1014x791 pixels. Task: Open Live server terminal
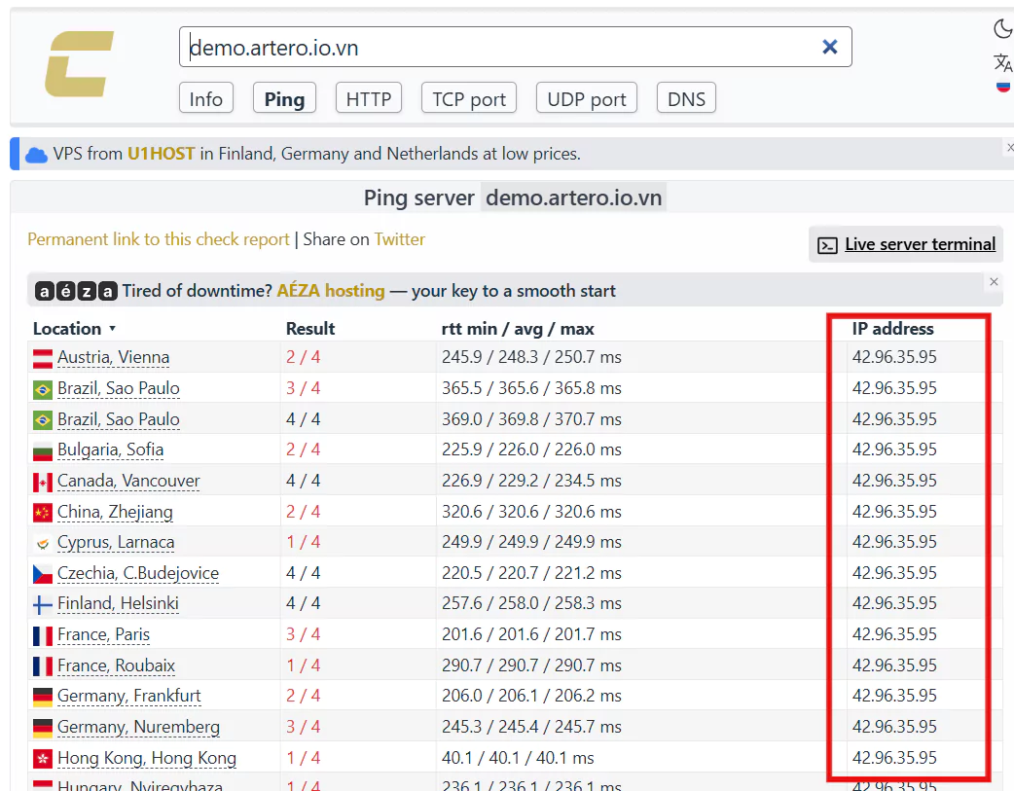tap(906, 244)
